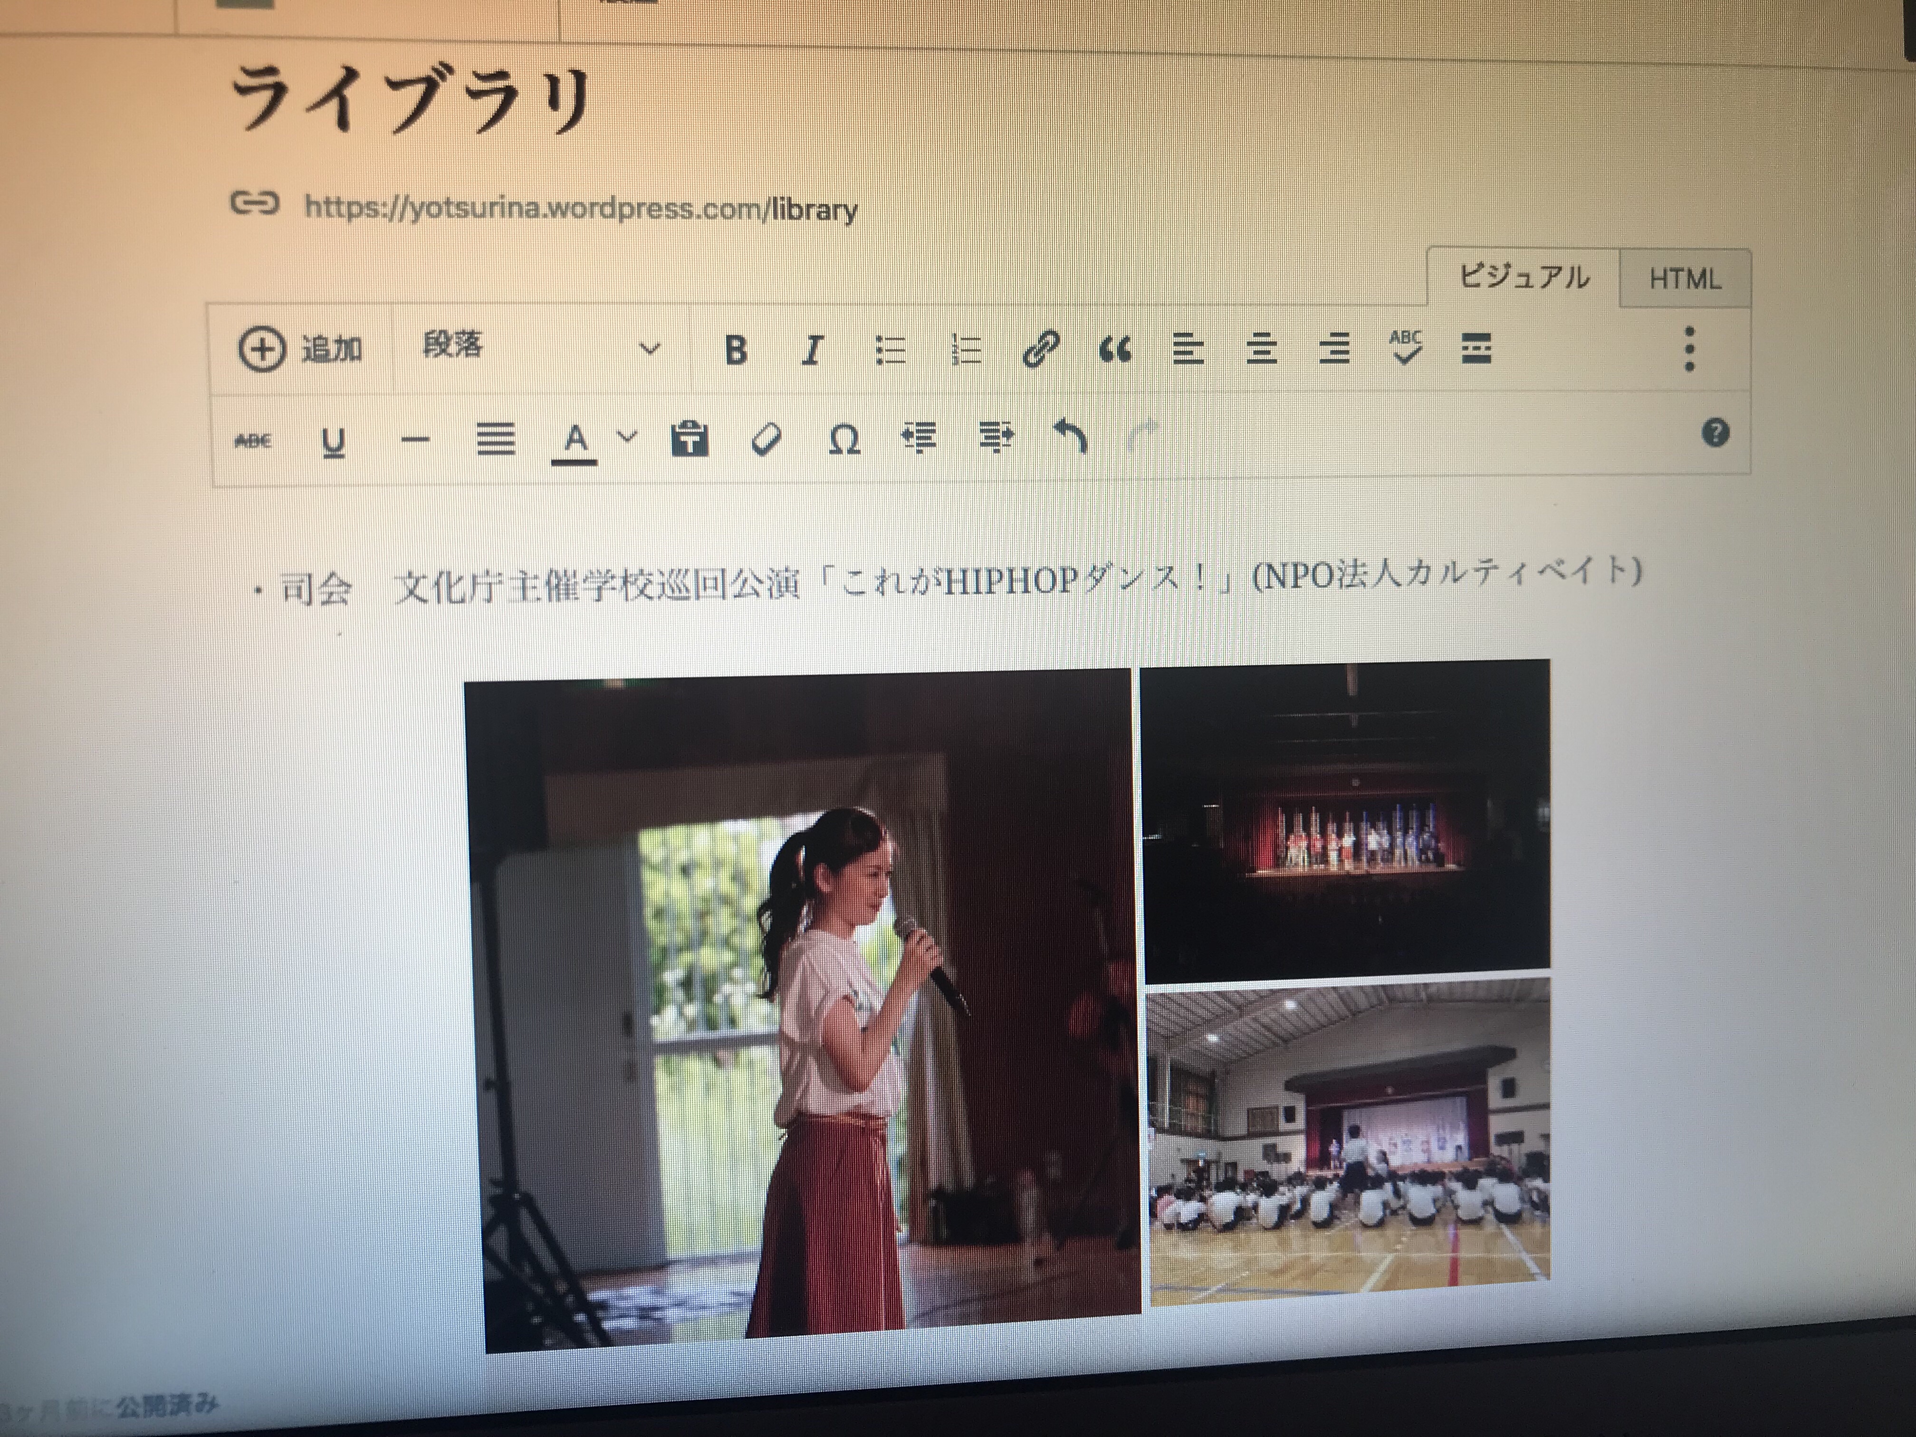Toggle the toolbar kitchen sink dots
The width and height of the screenshot is (1916, 1437).
(x=1689, y=348)
